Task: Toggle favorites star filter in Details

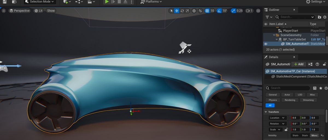Action: (321, 88)
